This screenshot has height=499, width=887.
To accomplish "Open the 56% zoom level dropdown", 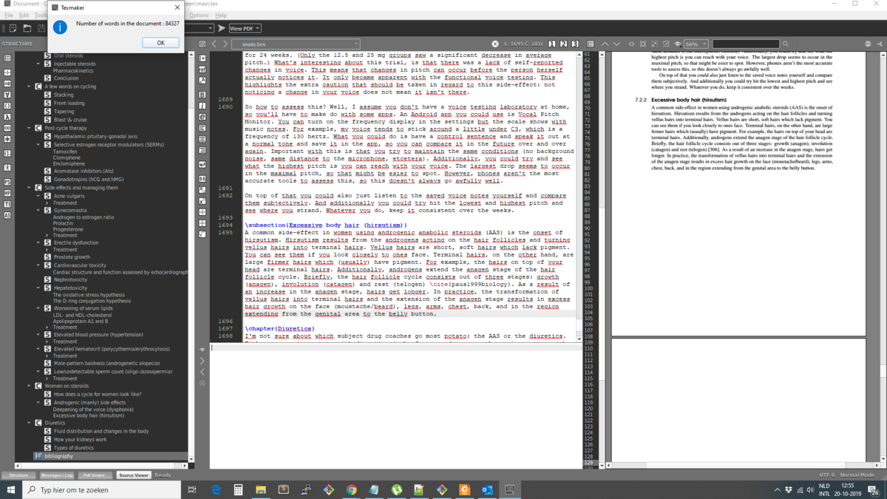I will tap(695, 44).
